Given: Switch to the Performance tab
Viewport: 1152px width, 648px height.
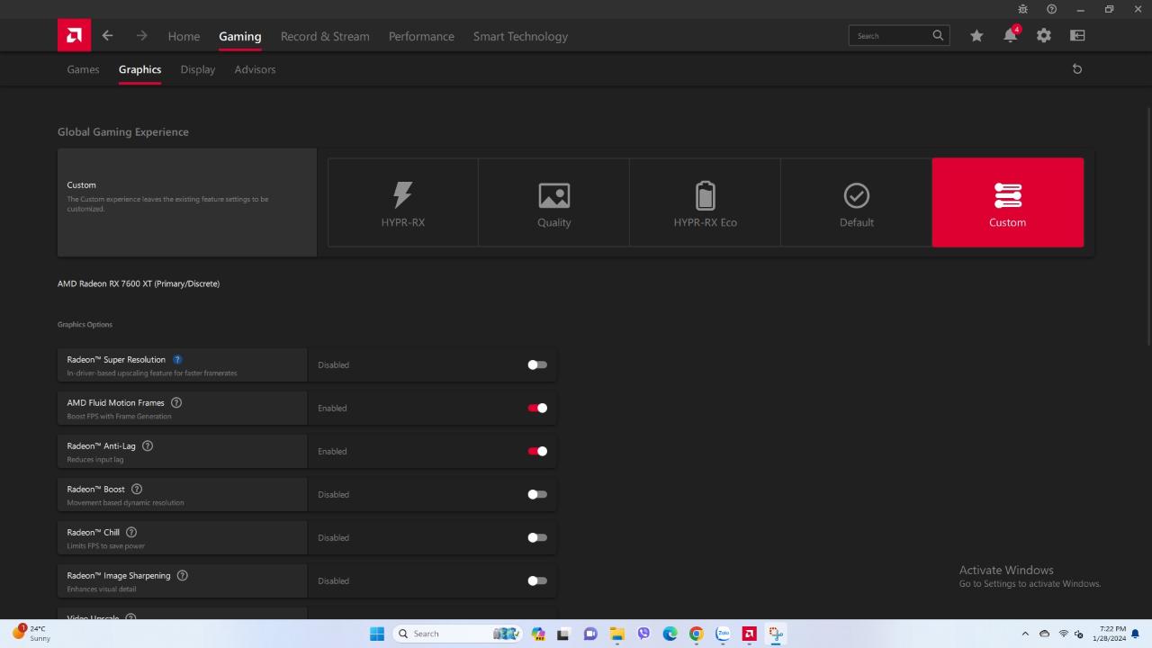Looking at the screenshot, I should coord(421,36).
